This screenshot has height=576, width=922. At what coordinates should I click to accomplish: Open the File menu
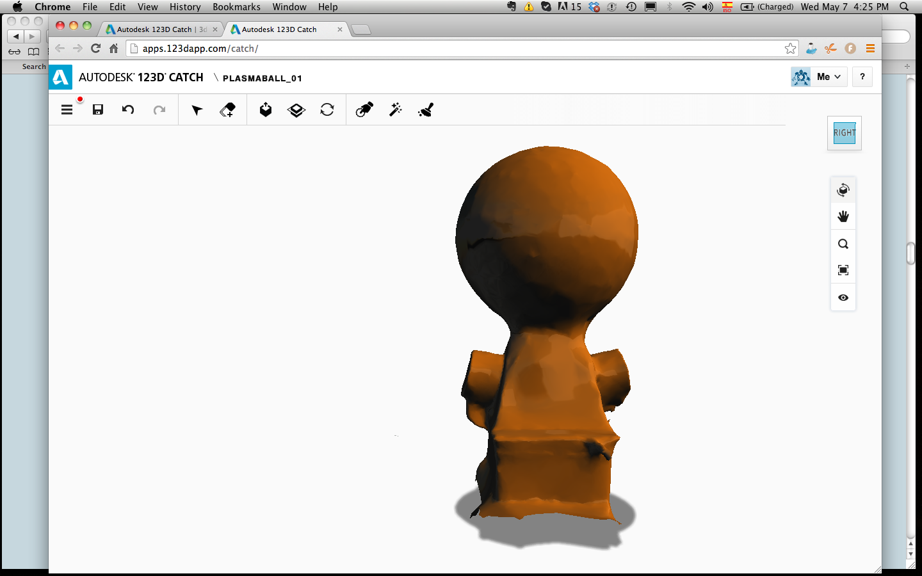(90, 7)
